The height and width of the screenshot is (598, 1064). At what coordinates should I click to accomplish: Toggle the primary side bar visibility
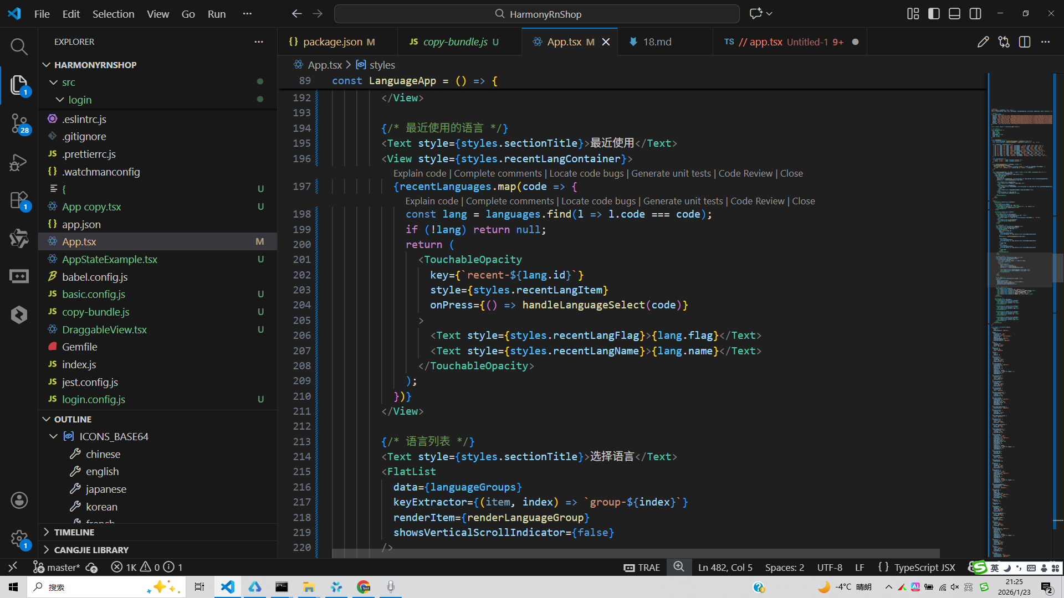point(934,14)
